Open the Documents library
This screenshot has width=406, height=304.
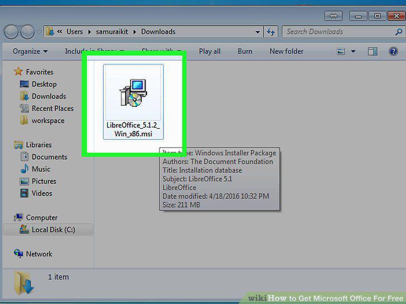50,157
